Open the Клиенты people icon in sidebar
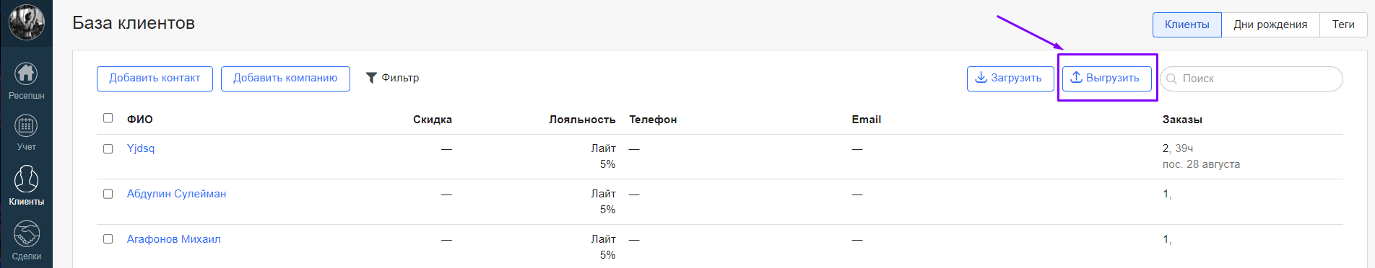The height and width of the screenshot is (268, 1375). point(26,179)
